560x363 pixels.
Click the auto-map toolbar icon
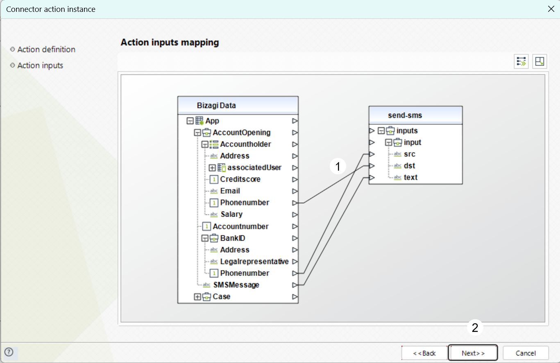[521, 61]
